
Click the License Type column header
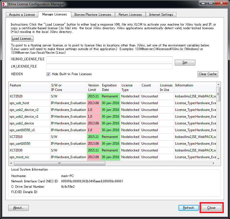130,88
